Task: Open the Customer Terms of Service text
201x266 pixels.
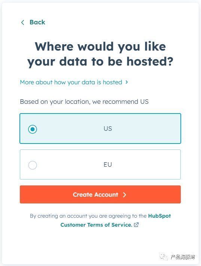Action: coord(96,225)
